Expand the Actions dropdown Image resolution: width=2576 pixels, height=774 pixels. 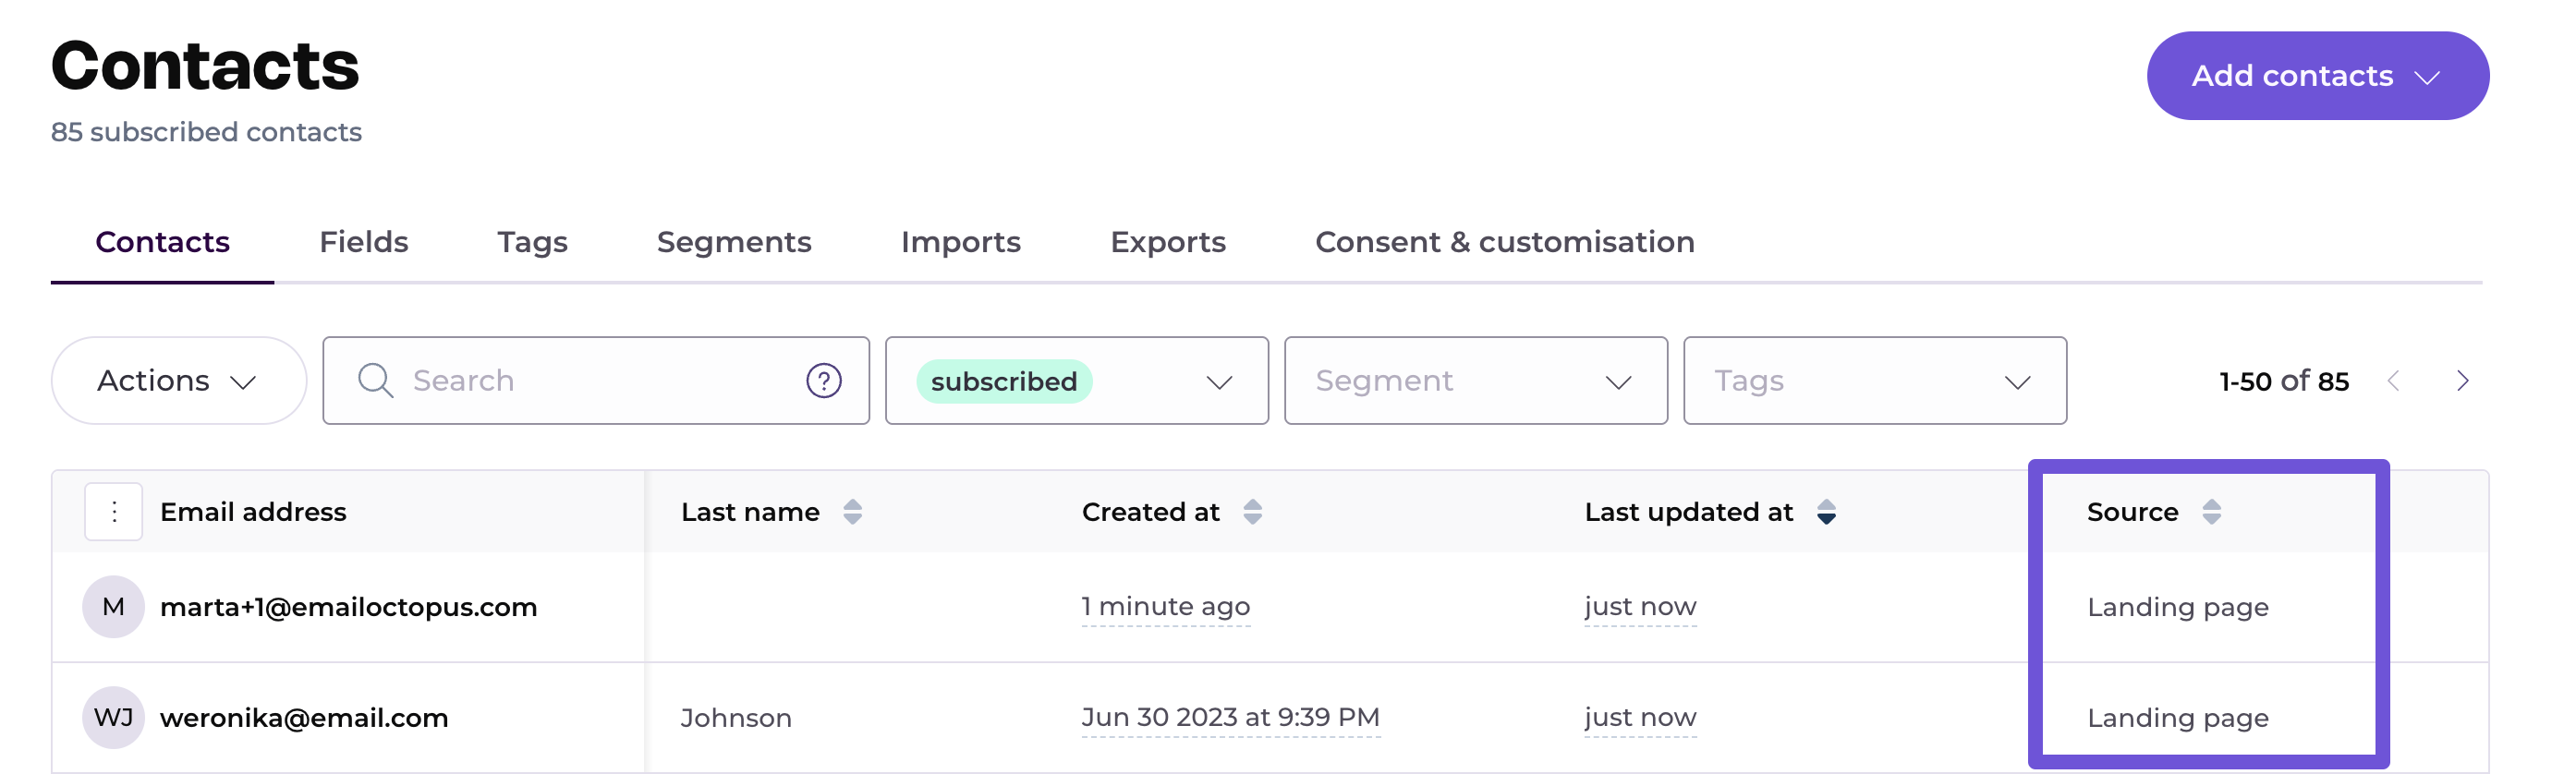[x=178, y=381]
